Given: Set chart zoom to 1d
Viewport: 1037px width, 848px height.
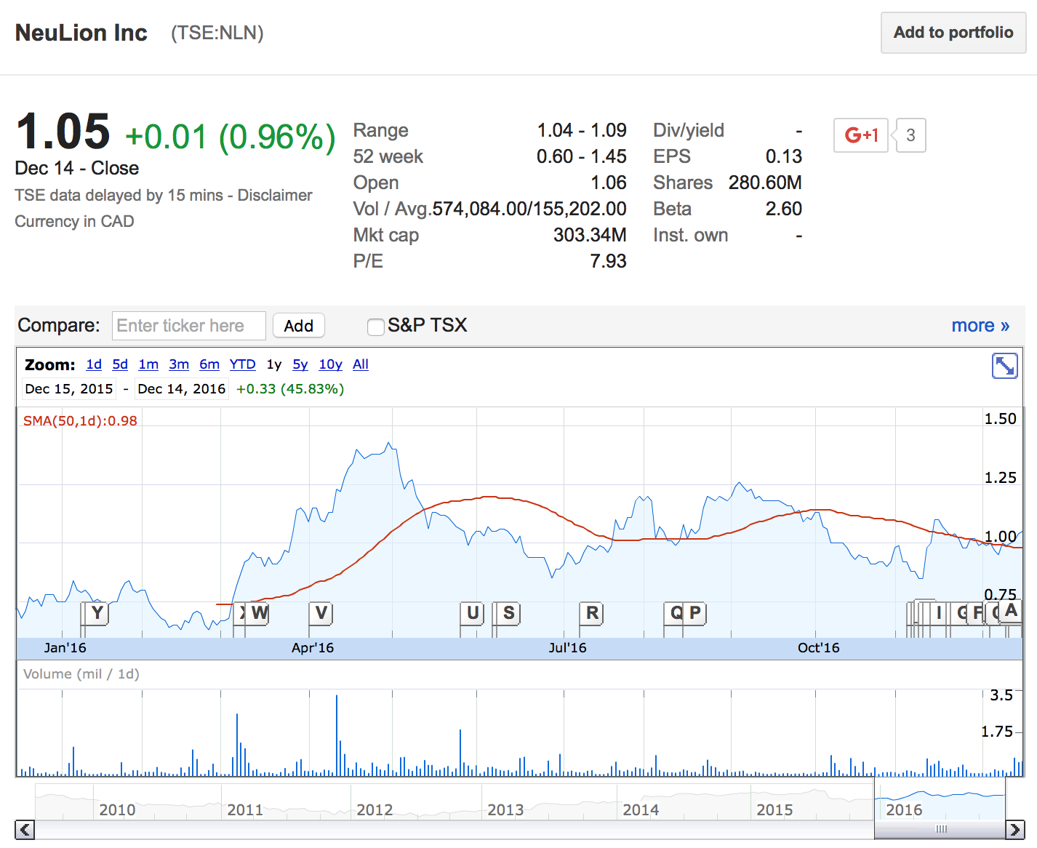Looking at the screenshot, I should [x=94, y=364].
